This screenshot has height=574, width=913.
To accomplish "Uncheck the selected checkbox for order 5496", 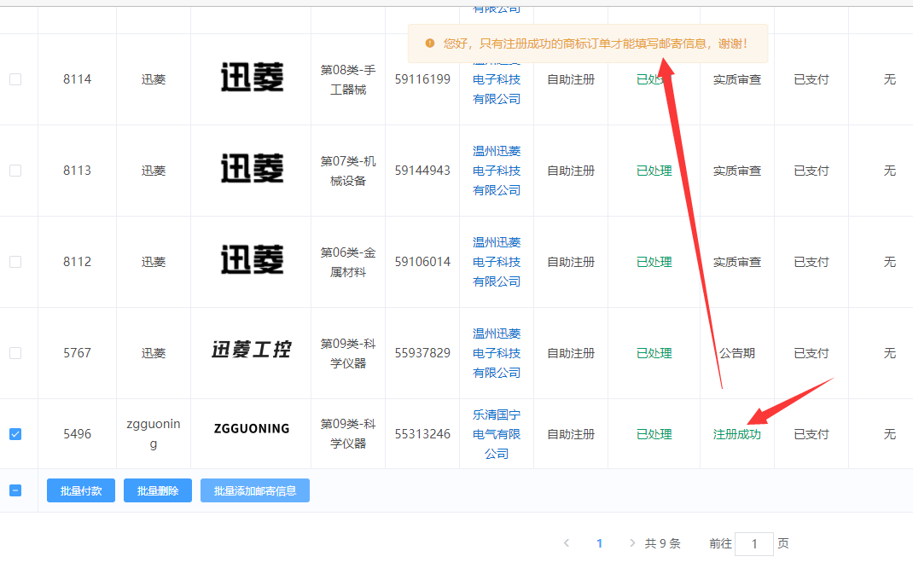I will (15, 434).
